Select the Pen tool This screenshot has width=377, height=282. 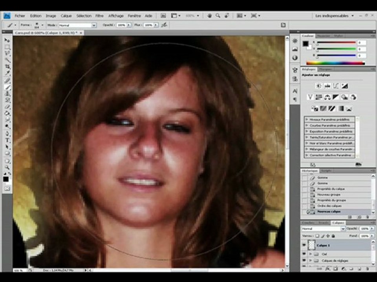7,133
